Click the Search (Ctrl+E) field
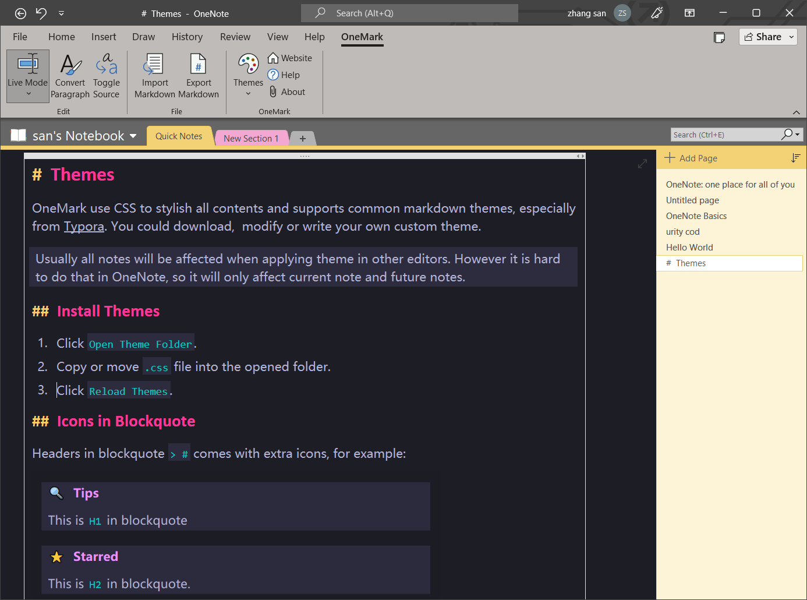Screen dimensions: 807x600 [725, 135]
